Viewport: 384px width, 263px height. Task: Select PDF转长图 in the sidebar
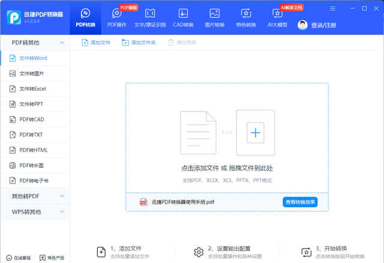coord(35,165)
